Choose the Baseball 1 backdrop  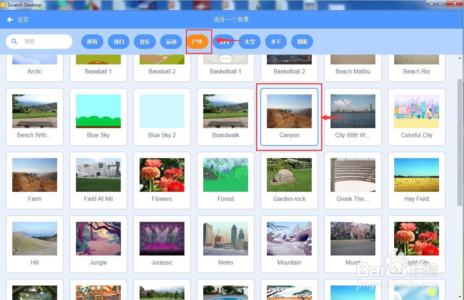pyautogui.click(x=98, y=68)
